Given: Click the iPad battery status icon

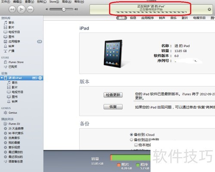Looking at the screenshot, I should click(x=35, y=78).
